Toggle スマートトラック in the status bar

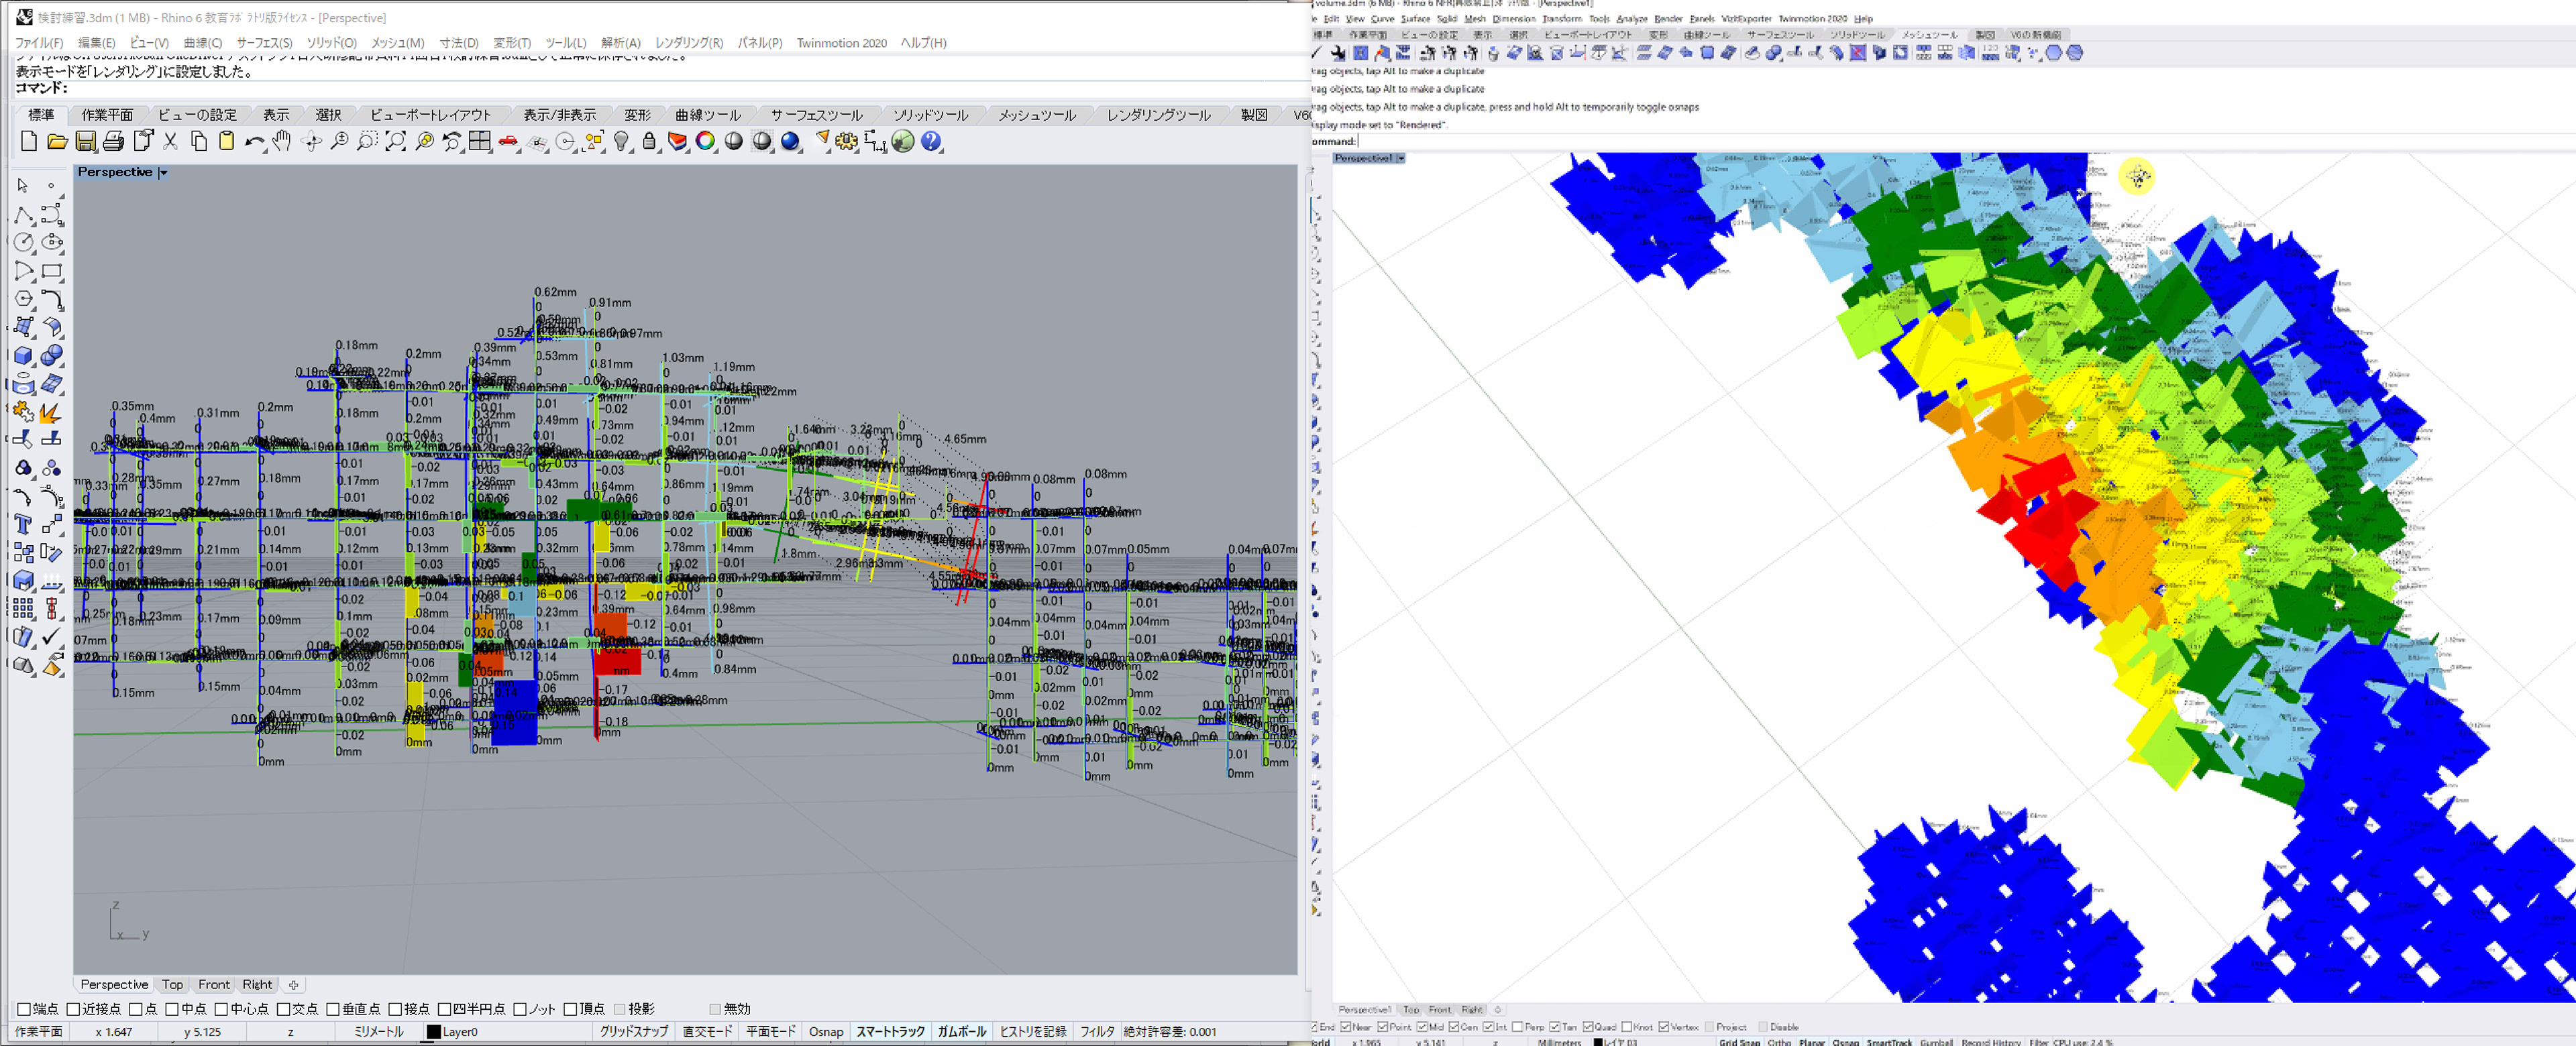click(891, 1032)
